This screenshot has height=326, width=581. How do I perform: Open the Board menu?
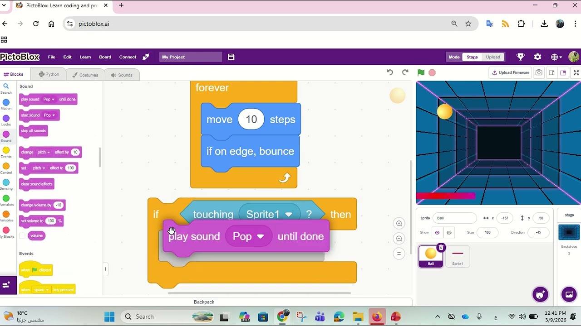pos(105,57)
